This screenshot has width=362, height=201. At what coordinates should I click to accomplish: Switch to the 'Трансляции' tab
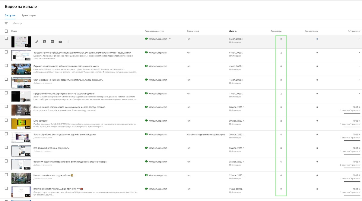pyautogui.click(x=29, y=15)
